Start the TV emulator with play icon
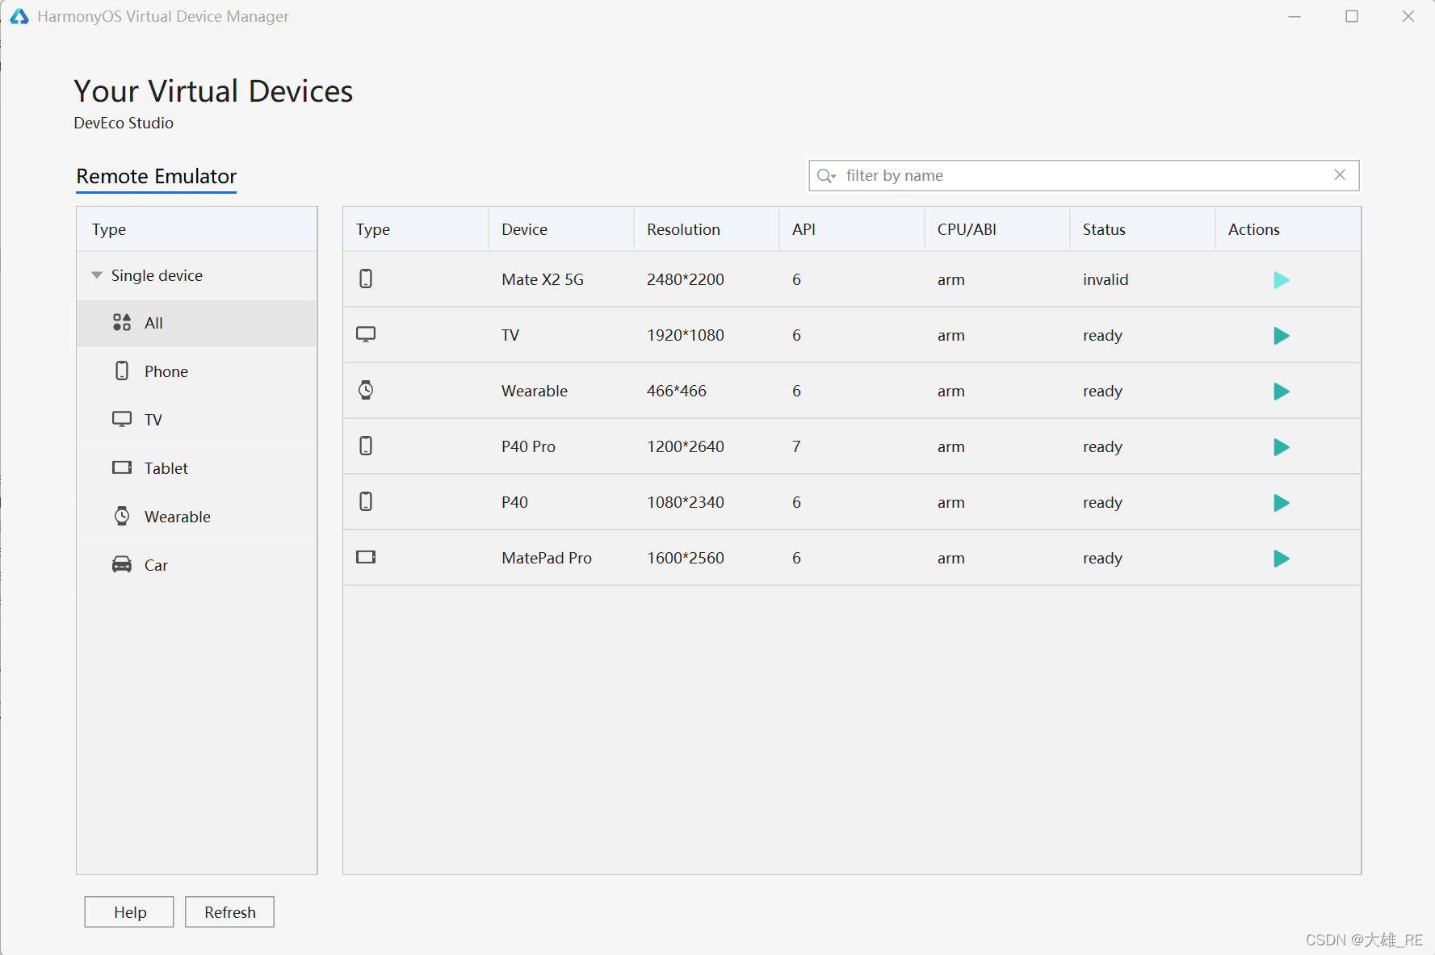 pos(1281,336)
